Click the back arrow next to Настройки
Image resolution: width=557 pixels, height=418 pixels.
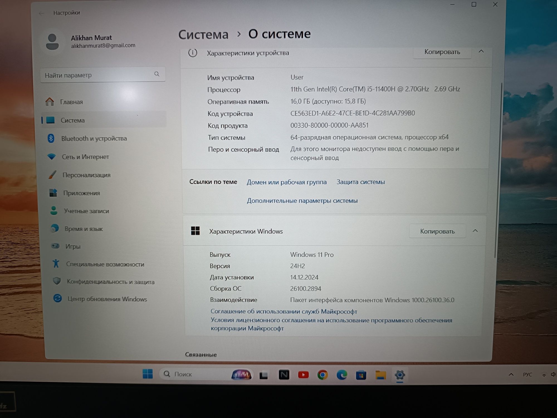coord(42,13)
